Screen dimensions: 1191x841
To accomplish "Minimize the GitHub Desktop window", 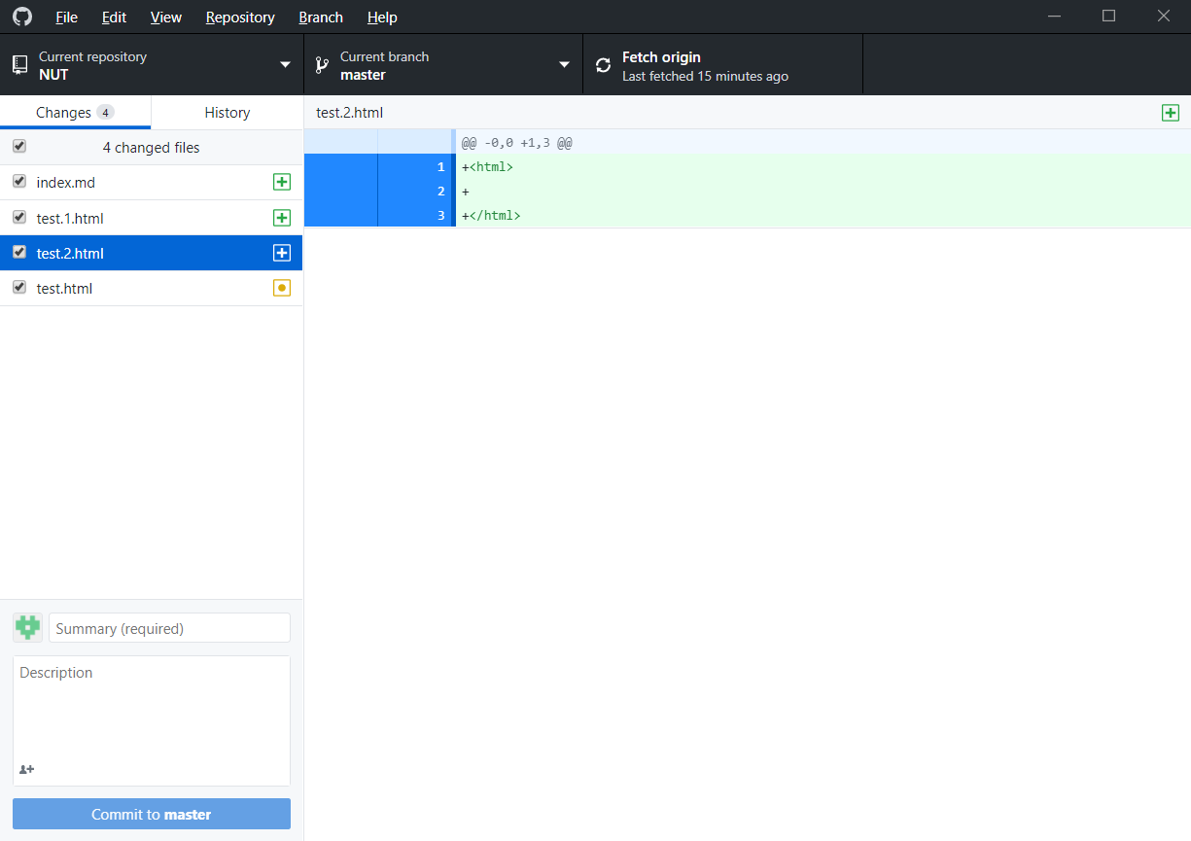I will click(1055, 17).
